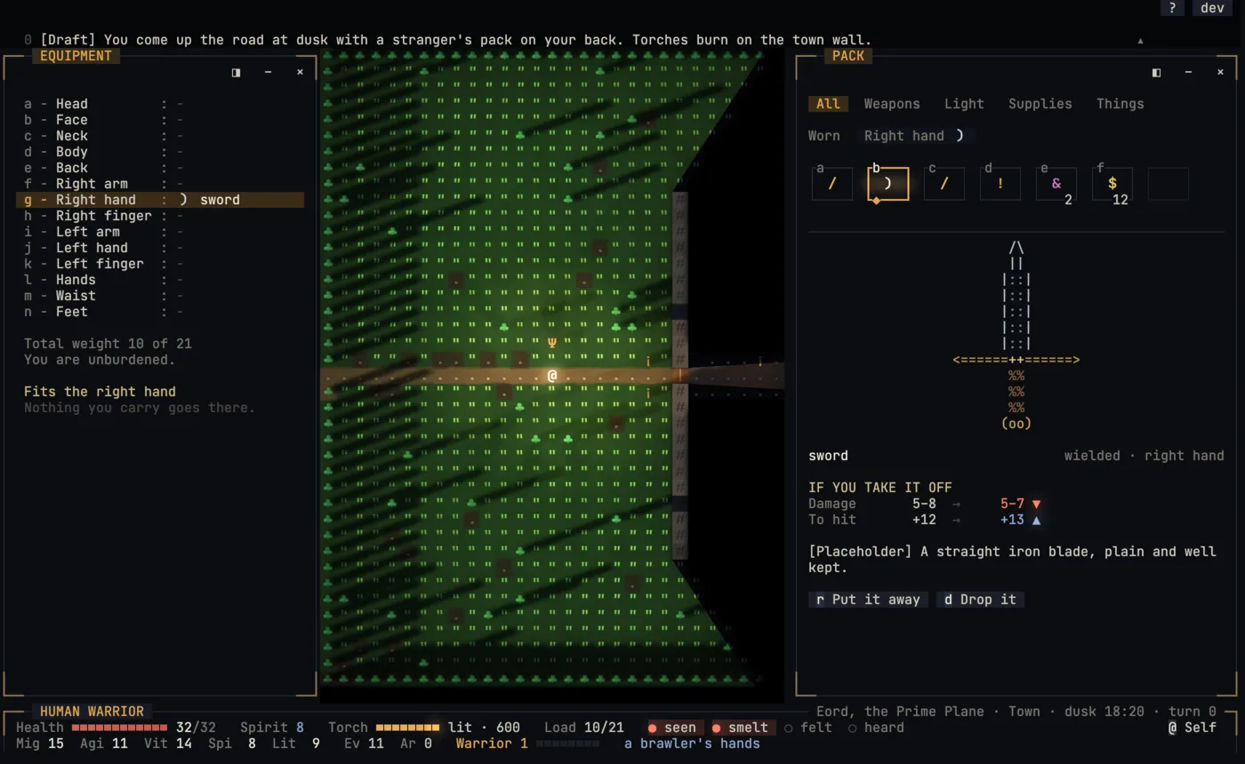The width and height of the screenshot is (1245, 764).
Task: Click the Put it away button
Action: (x=868, y=600)
